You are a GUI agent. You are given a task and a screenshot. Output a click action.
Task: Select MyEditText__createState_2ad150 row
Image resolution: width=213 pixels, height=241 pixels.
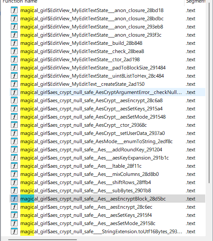pyautogui.click(x=107, y=84)
